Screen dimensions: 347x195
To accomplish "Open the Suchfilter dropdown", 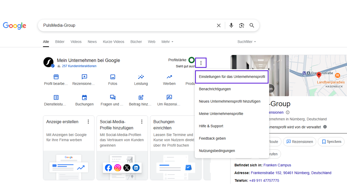I will tap(246, 42).
